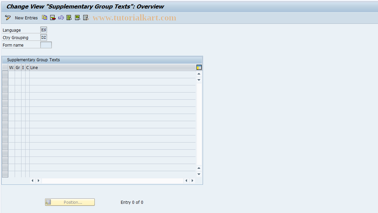Click the Ctry Grouping field showing DZ

[44, 37]
